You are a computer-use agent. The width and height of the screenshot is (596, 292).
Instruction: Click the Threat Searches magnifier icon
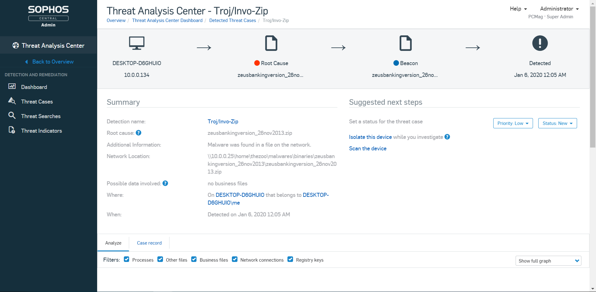pos(12,116)
